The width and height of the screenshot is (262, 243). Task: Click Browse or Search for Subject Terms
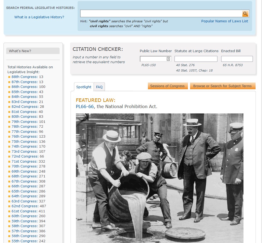coord(222,86)
